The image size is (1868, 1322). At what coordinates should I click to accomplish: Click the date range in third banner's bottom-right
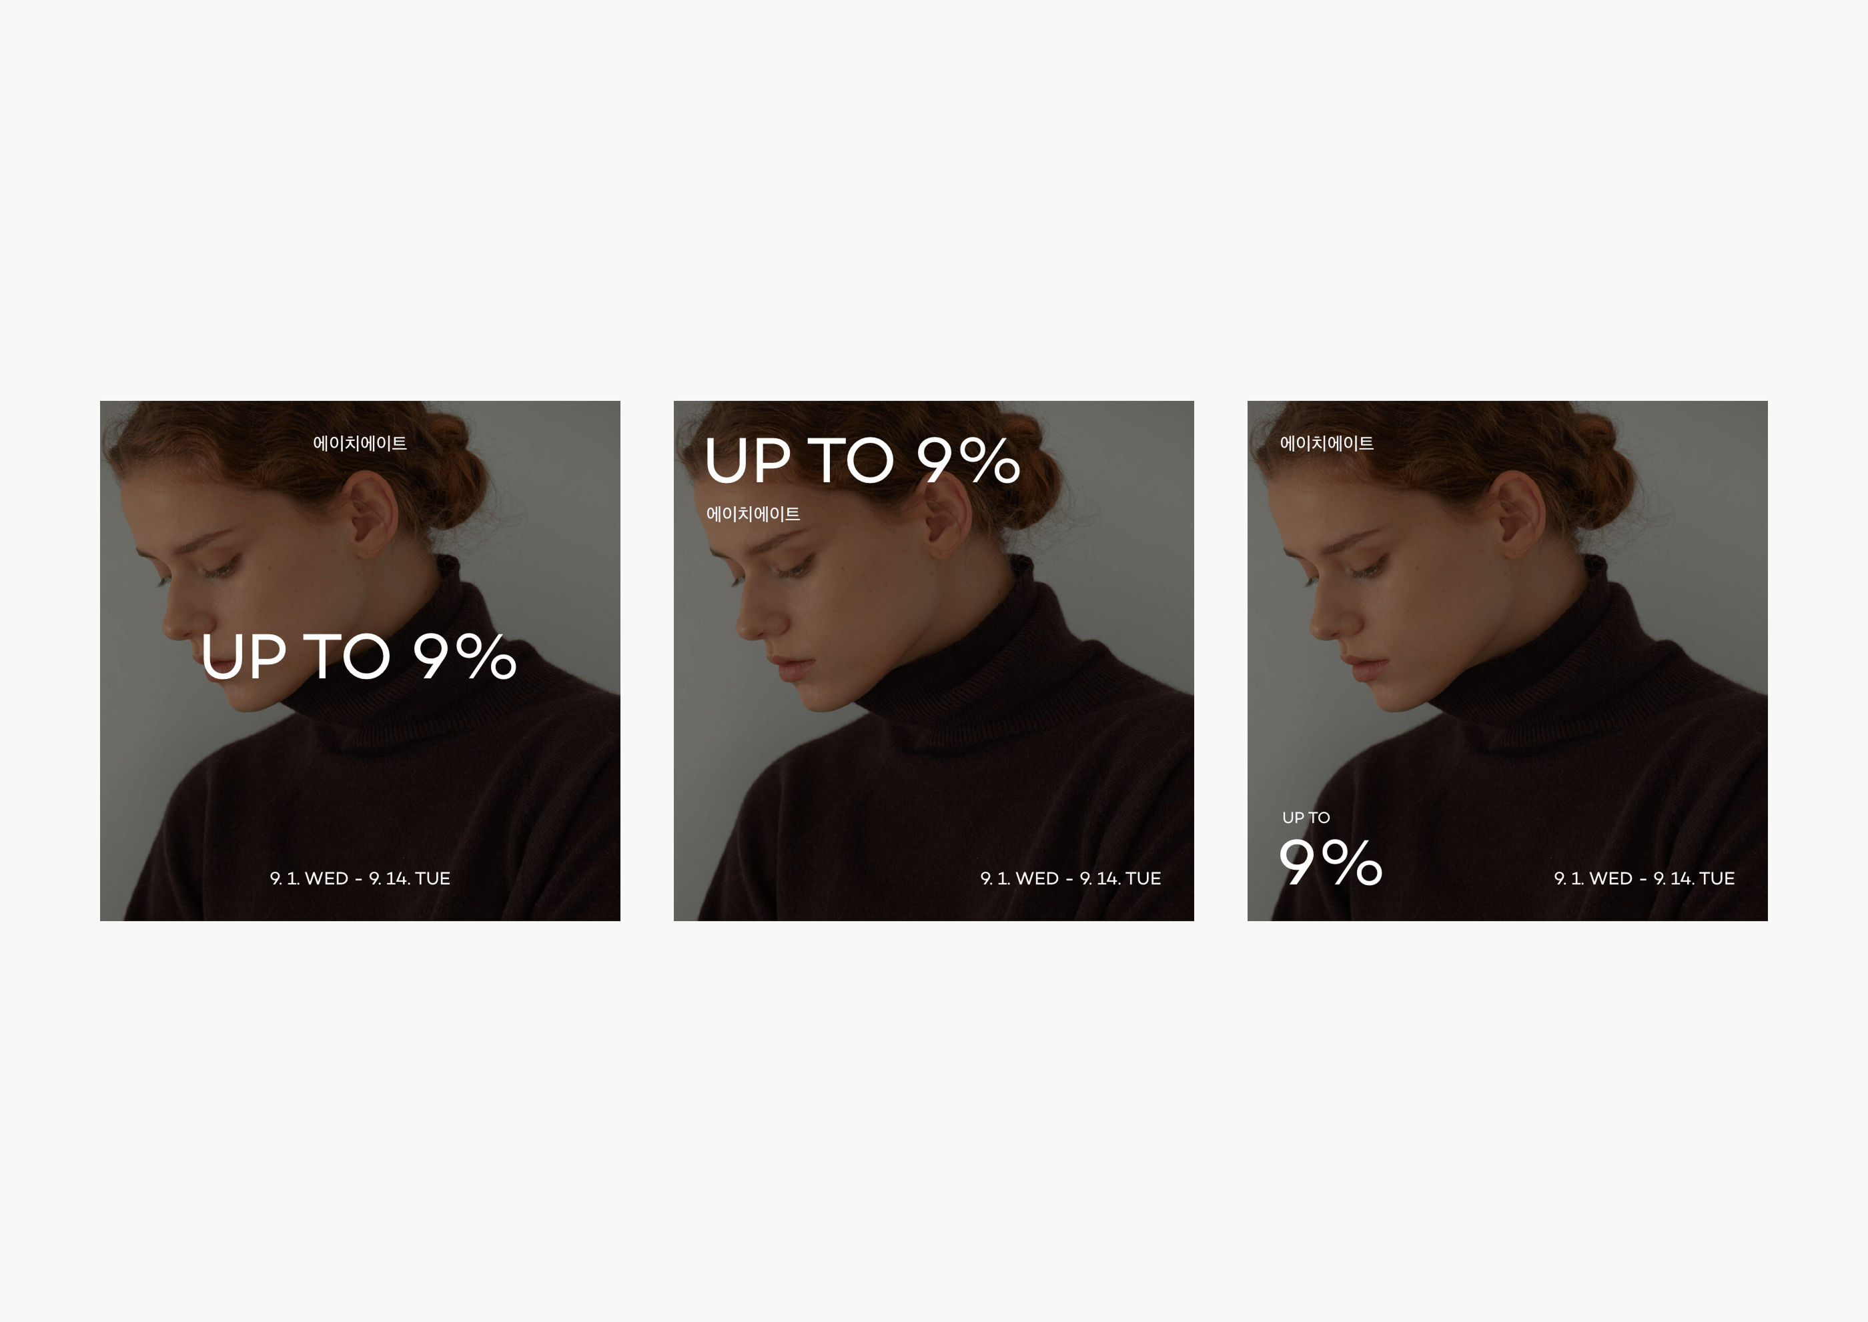point(1644,878)
